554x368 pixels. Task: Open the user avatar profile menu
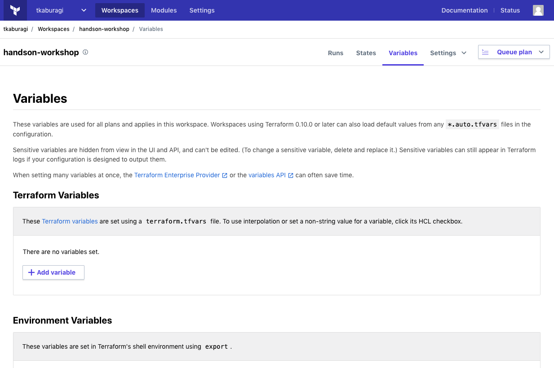(x=538, y=10)
